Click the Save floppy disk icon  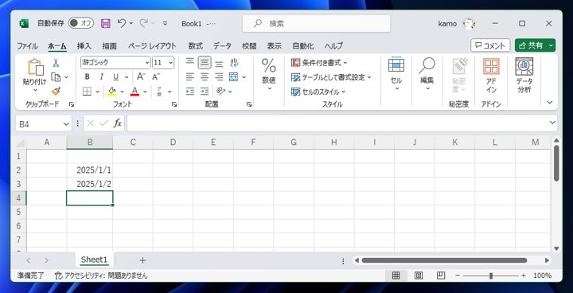click(x=106, y=23)
